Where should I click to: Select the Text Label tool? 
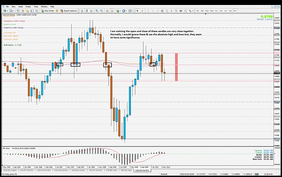[176, 11]
